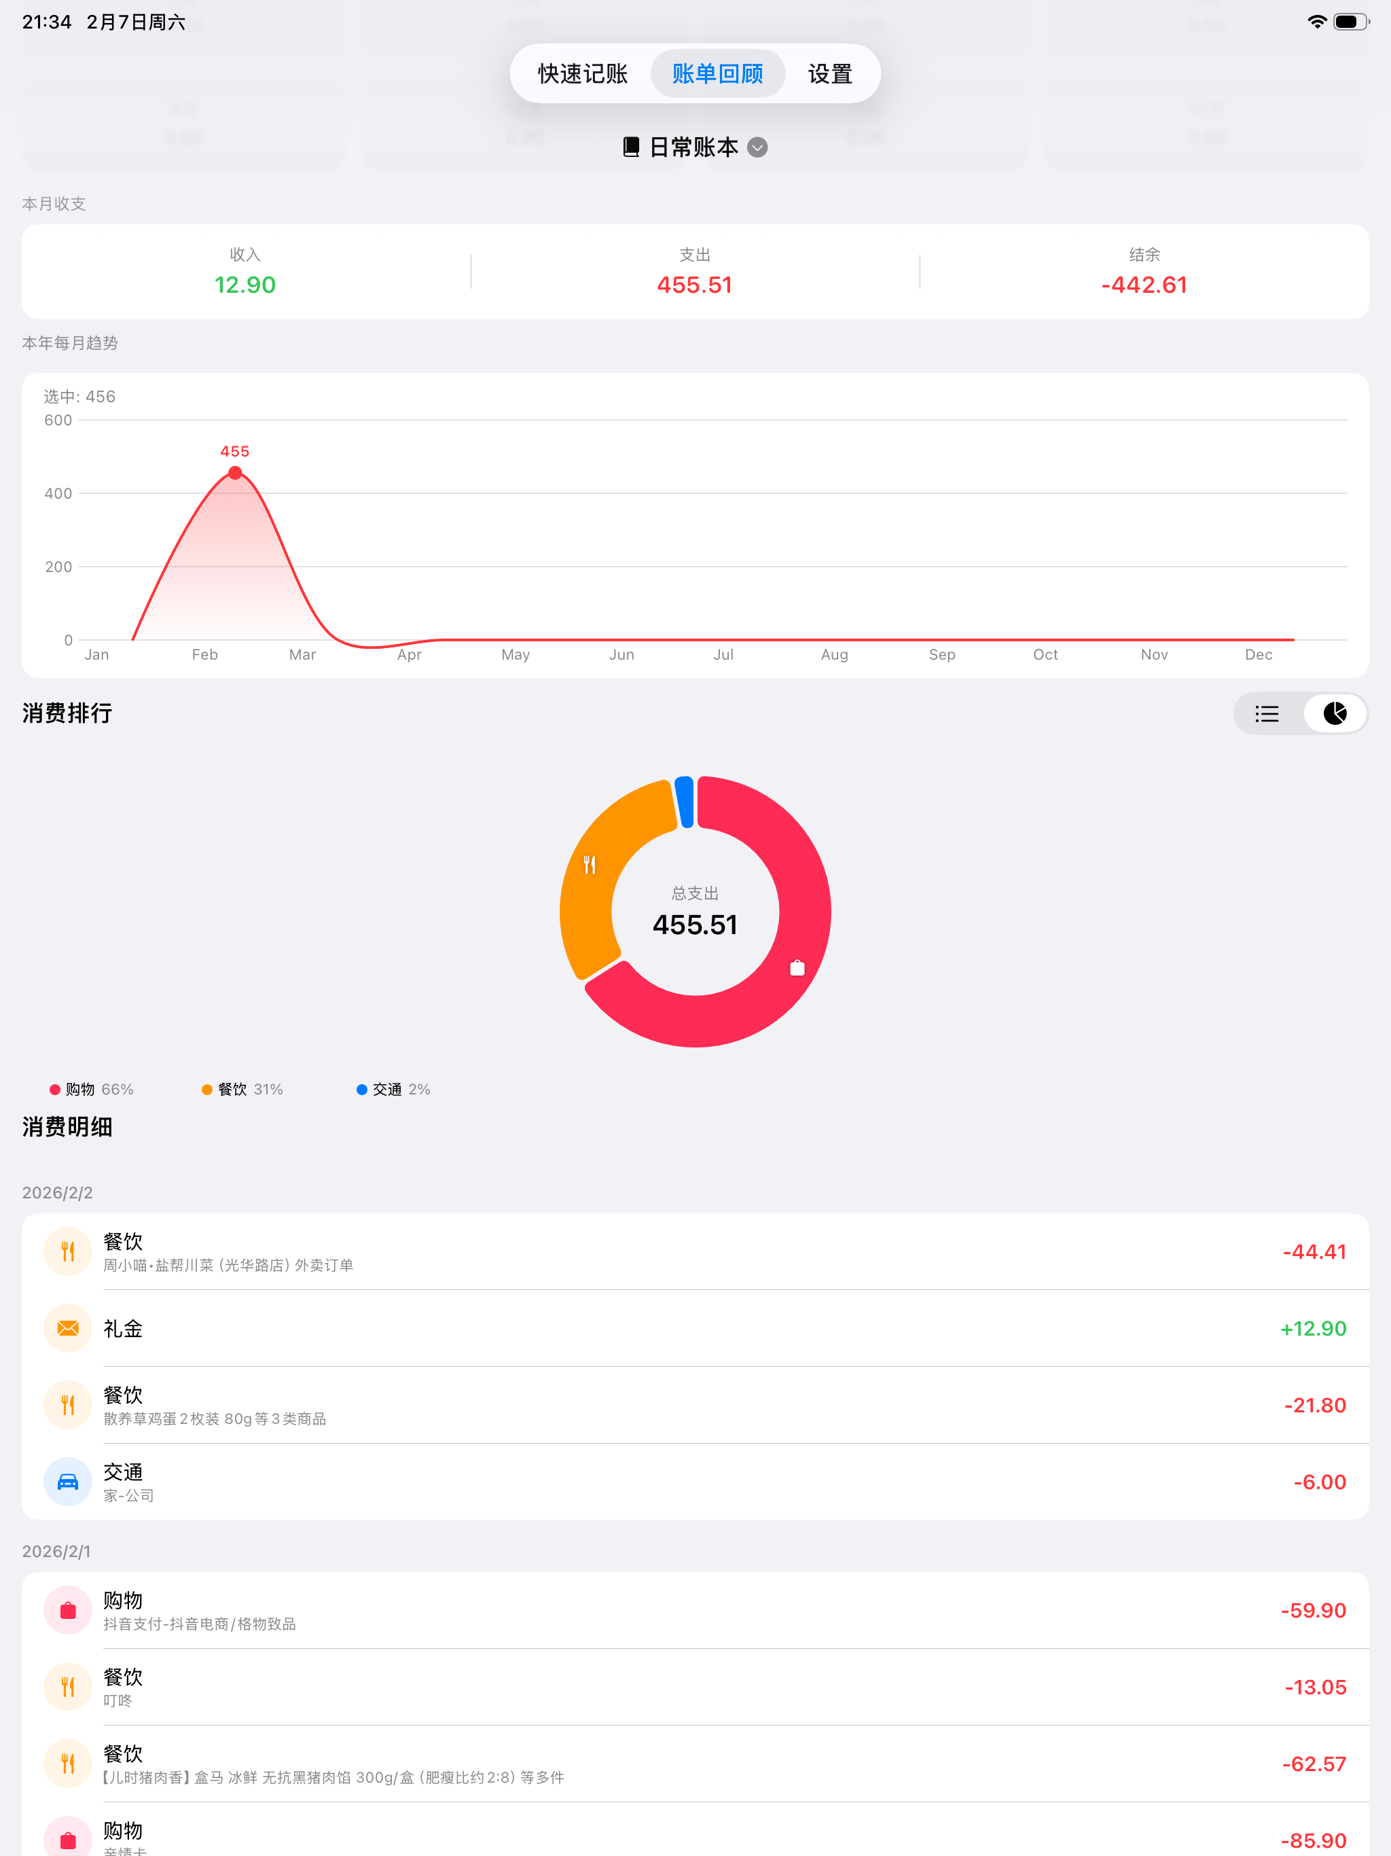Image resolution: width=1391 pixels, height=1856 pixels.
Task: Click the 2026/2/2 date header
Action: 57,1192
